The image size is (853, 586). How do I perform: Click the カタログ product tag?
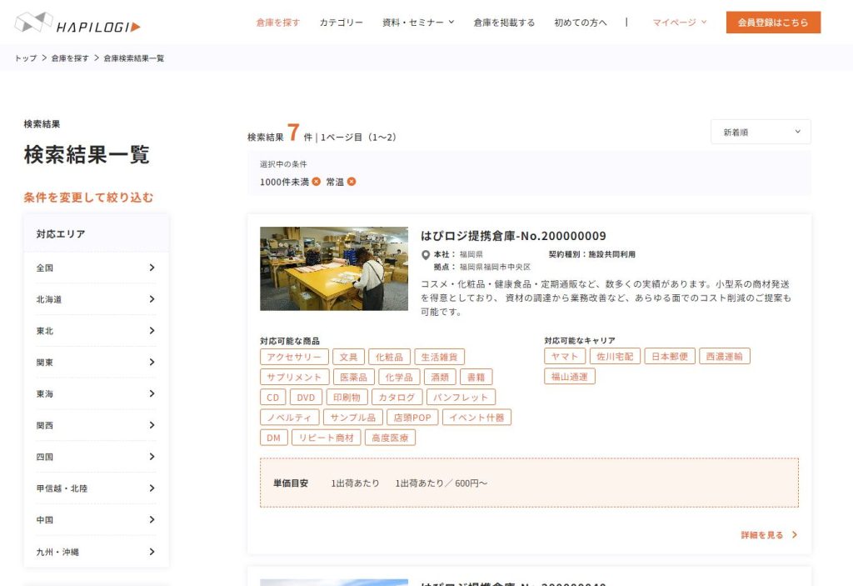tap(397, 397)
